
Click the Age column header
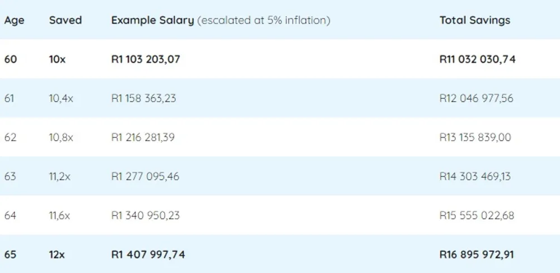pos(15,20)
